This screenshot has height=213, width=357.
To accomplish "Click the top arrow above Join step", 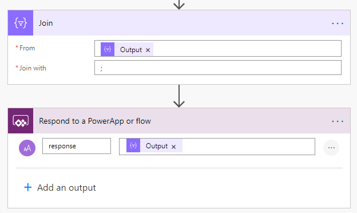I will (179, 5).
